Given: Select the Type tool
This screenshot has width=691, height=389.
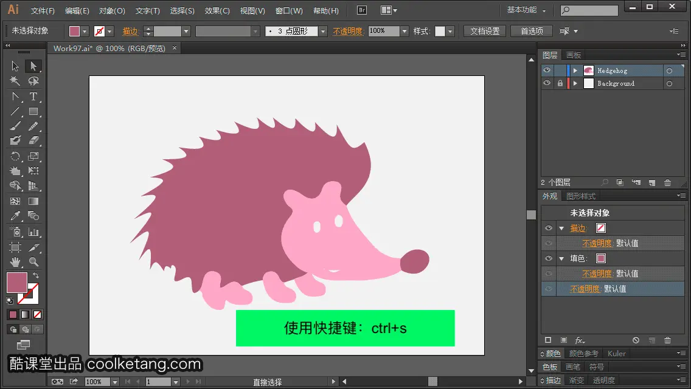Looking at the screenshot, I should point(33,97).
